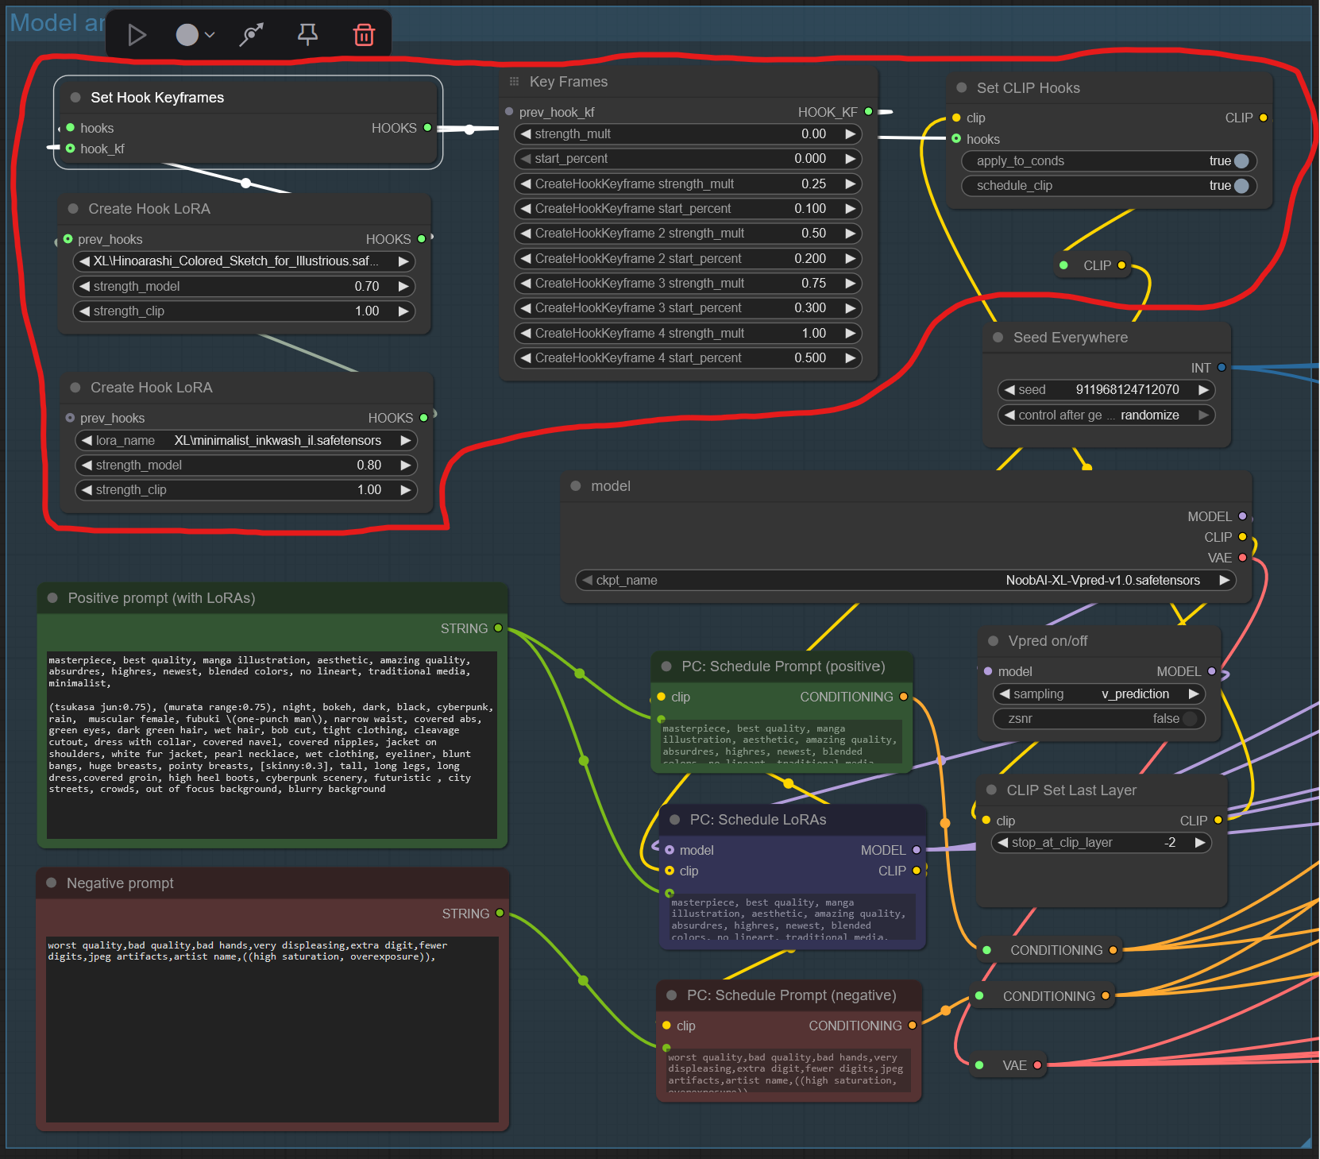Collapse PC: Schedule Prompt (positive) node
The height and width of the screenshot is (1159, 1320).
click(x=666, y=666)
